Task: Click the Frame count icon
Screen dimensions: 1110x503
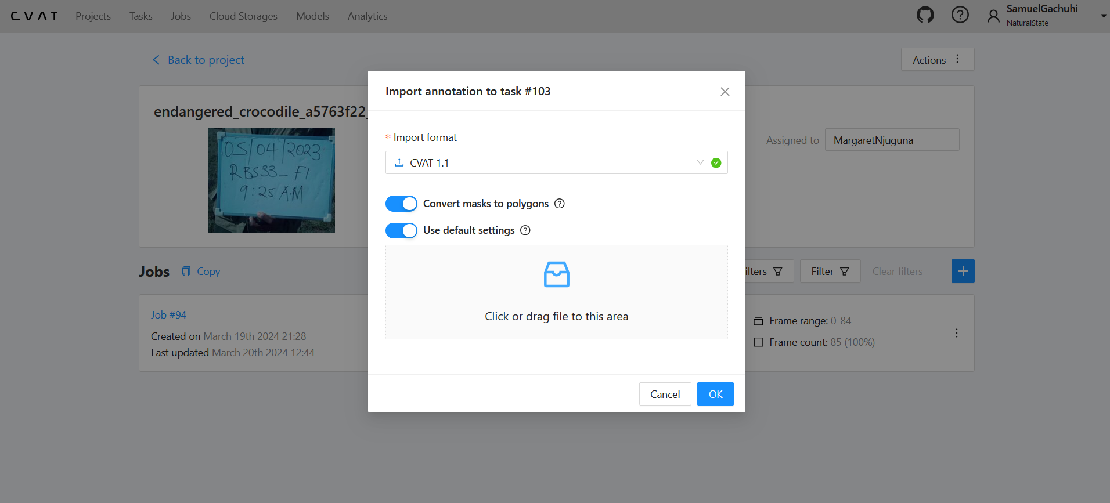Action: pyautogui.click(x=758, y=342)
